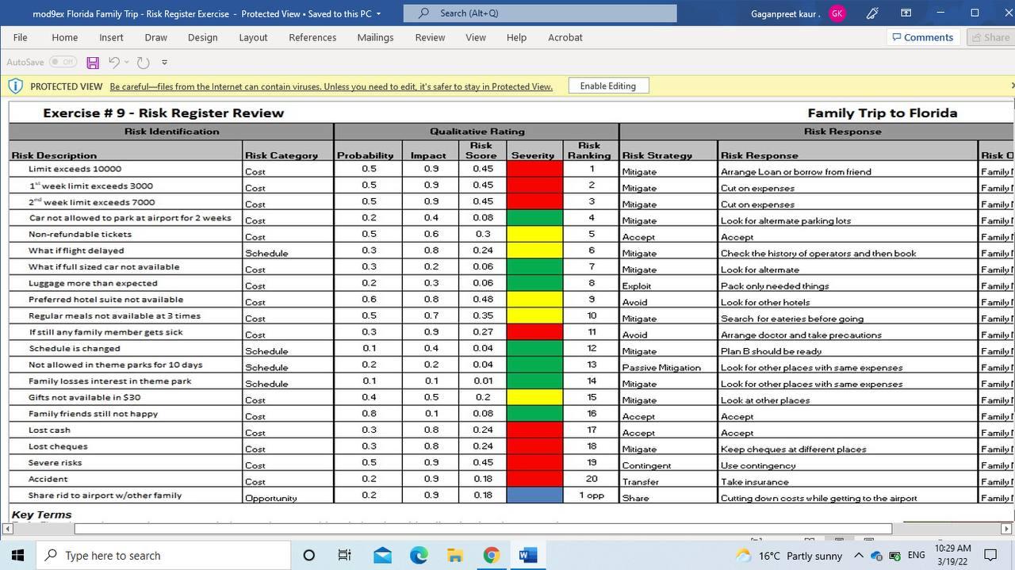Open the Windows Start menu
The width and height of the screenshot is (1015, 570).
click(x=17, y=555)
